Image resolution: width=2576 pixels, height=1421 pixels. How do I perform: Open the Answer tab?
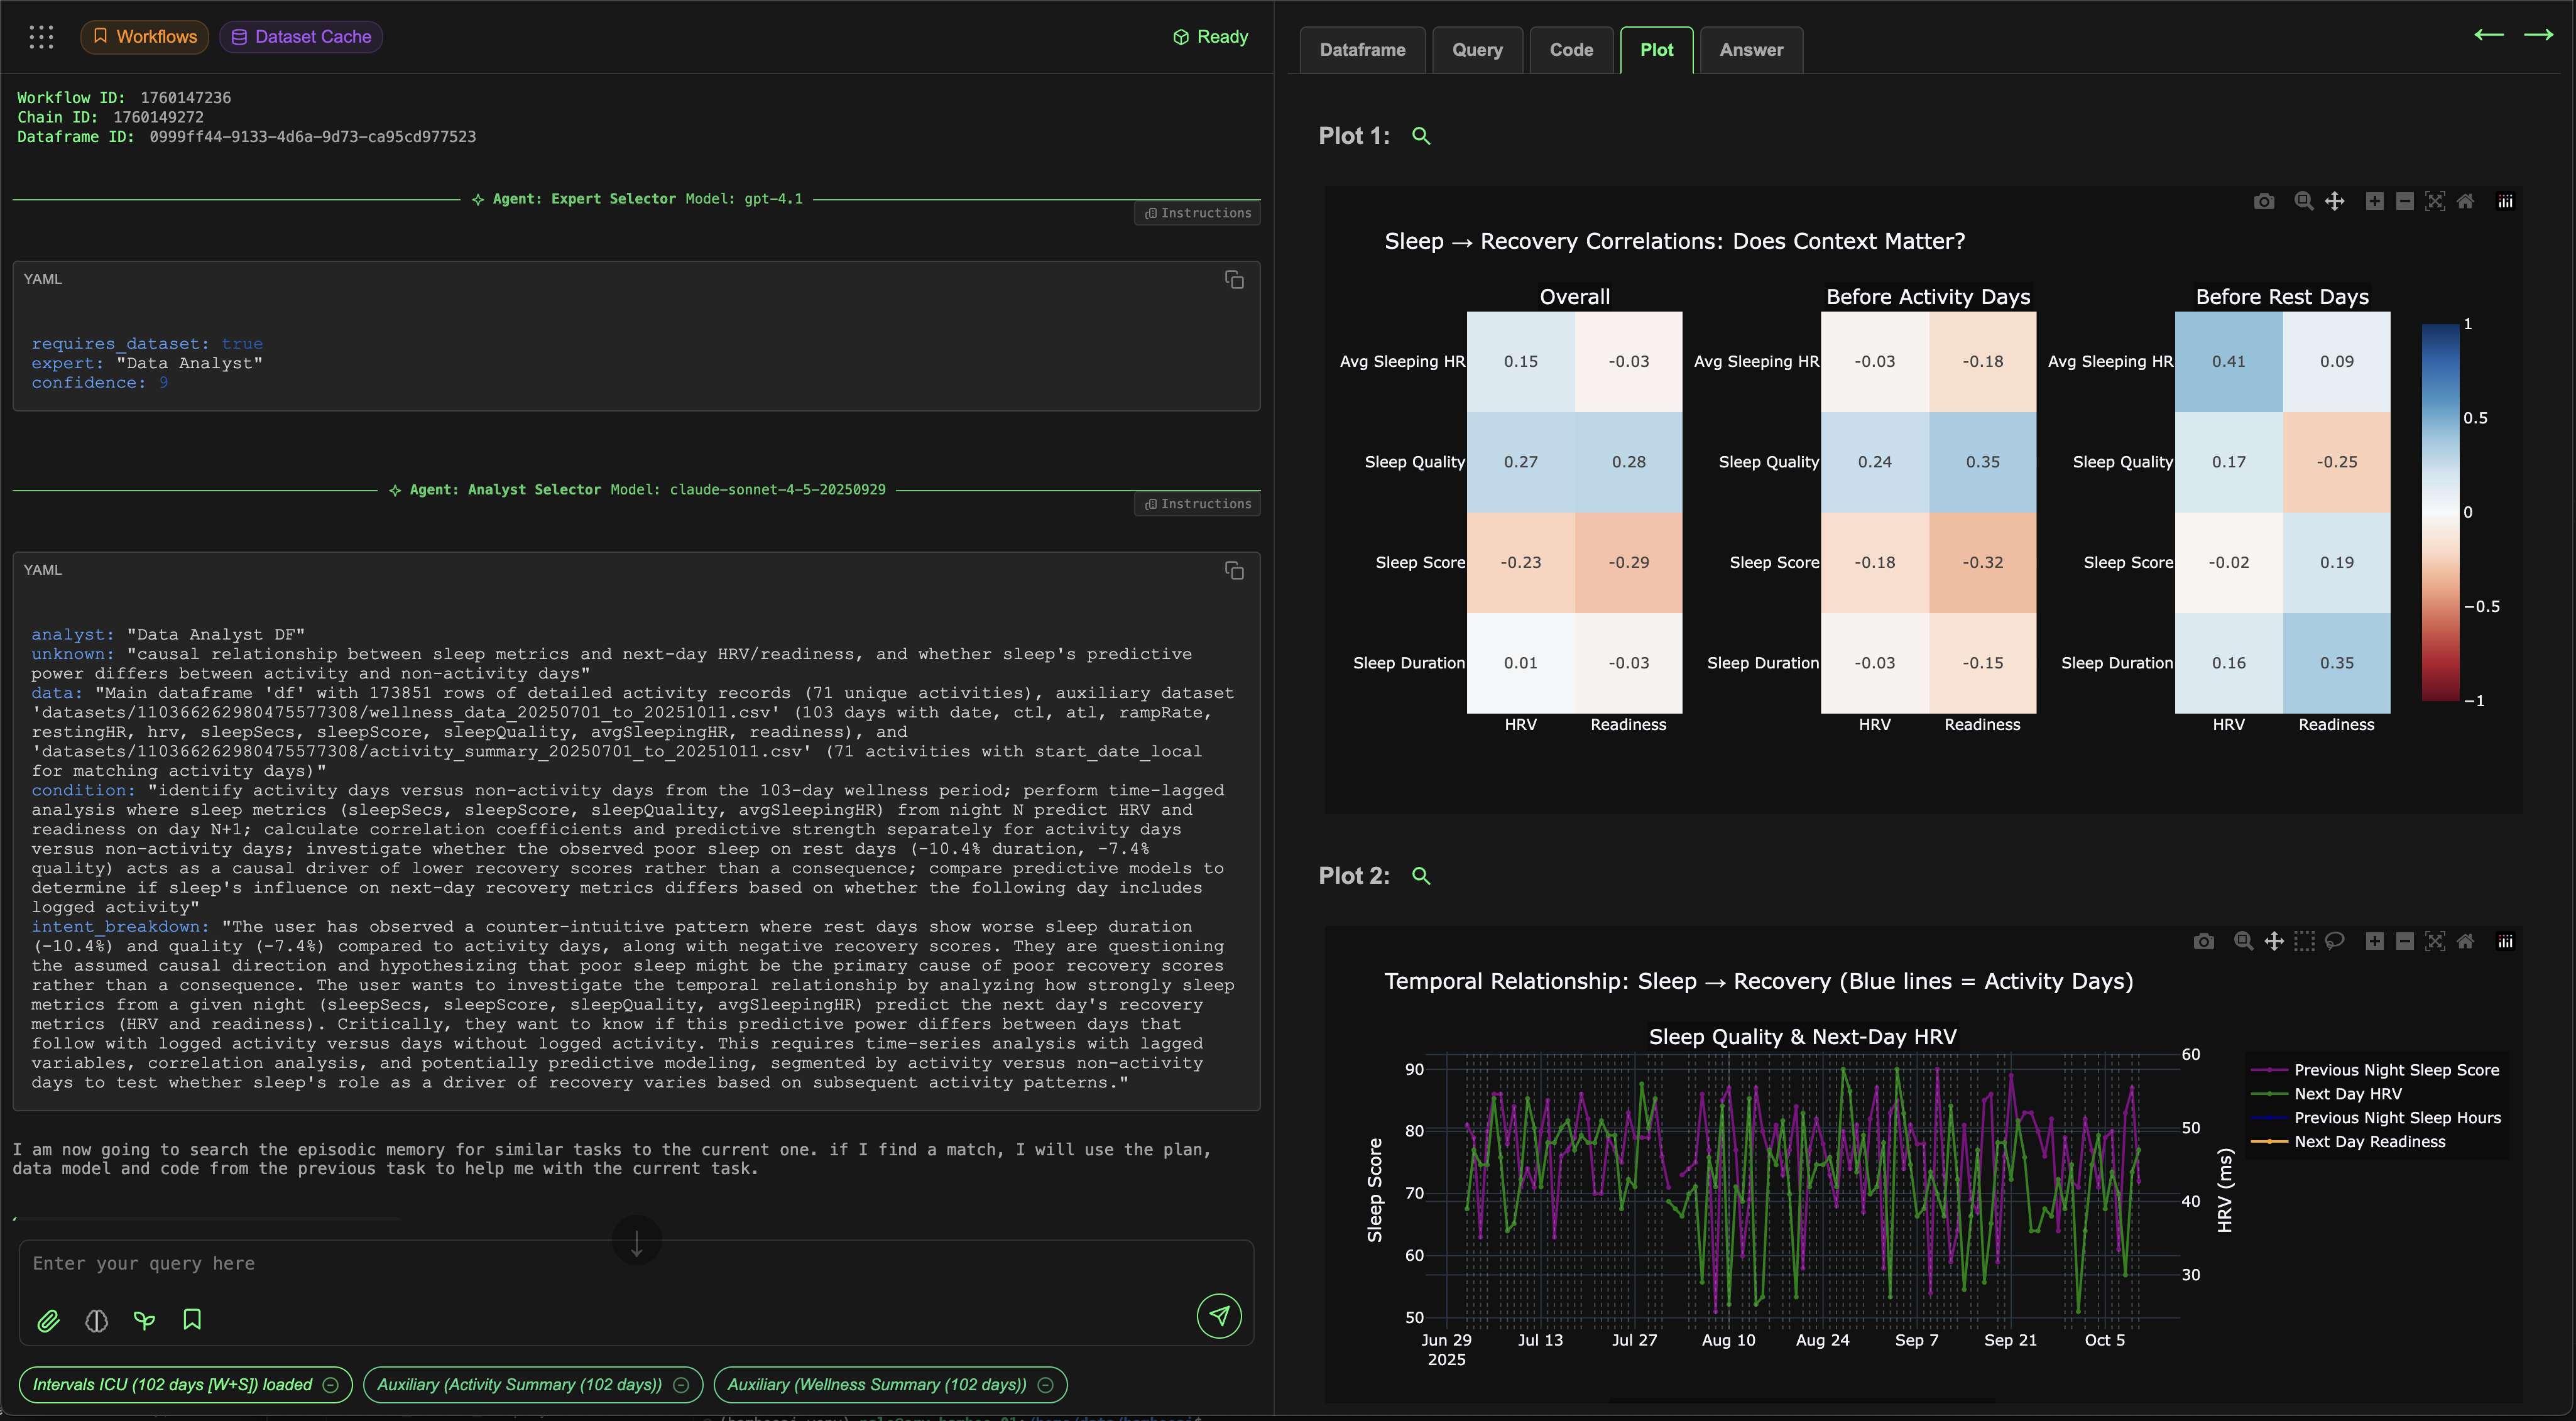[1750, 50]
